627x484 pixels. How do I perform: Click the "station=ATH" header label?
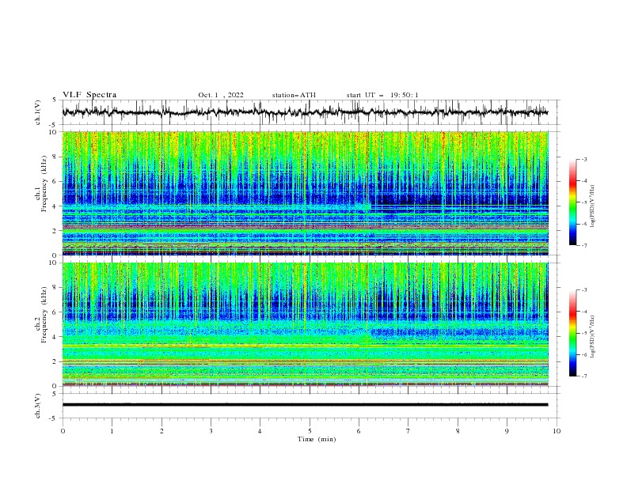[x=294, y=95]
